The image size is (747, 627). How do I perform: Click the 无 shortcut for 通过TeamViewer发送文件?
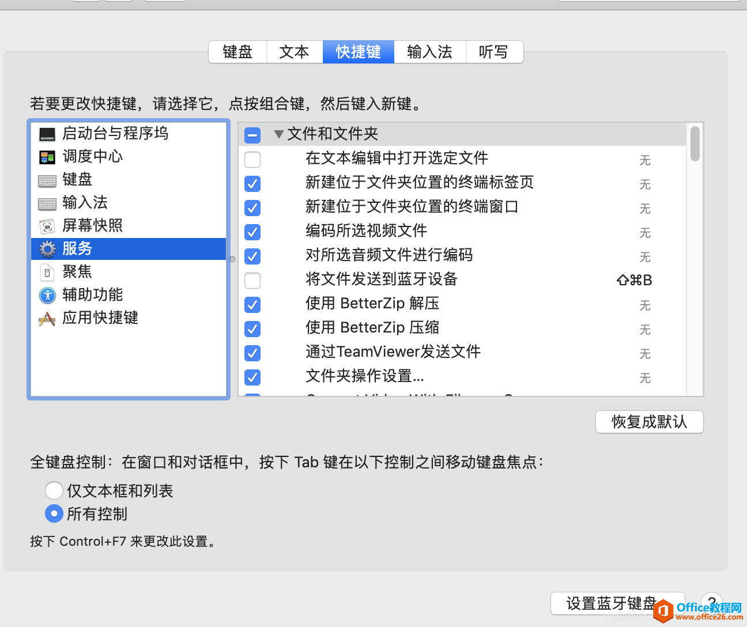point(645,354)
